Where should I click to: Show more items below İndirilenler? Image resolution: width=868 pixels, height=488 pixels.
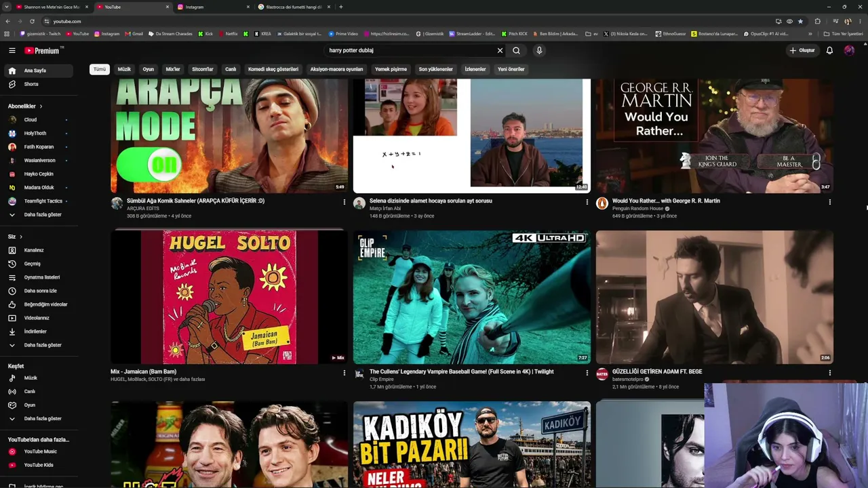pos(39,345)
